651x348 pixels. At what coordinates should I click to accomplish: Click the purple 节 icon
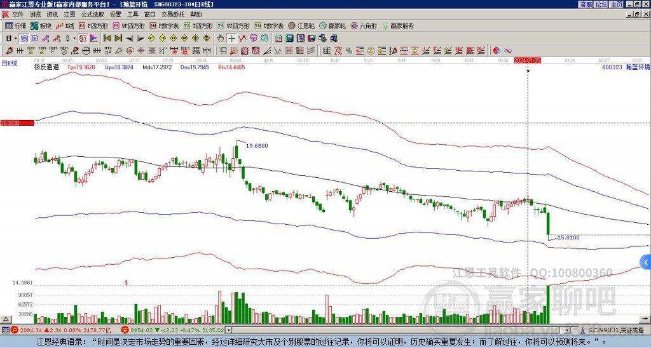coord(253,38)
